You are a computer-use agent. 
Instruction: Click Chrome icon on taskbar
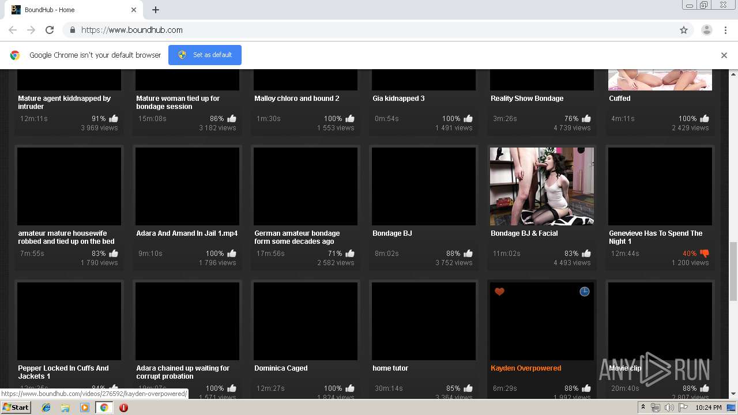pyautogui.click(x=104, y=408)
